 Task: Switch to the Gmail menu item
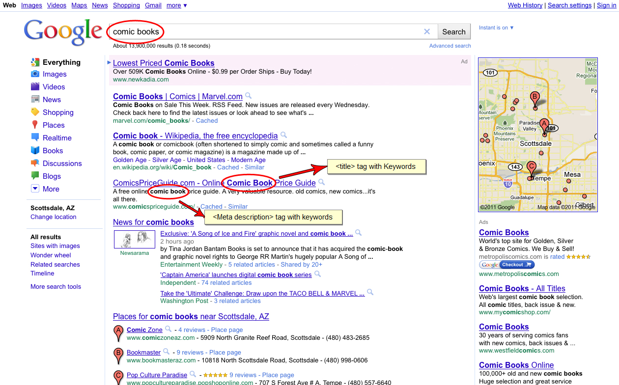click(153, 5)
